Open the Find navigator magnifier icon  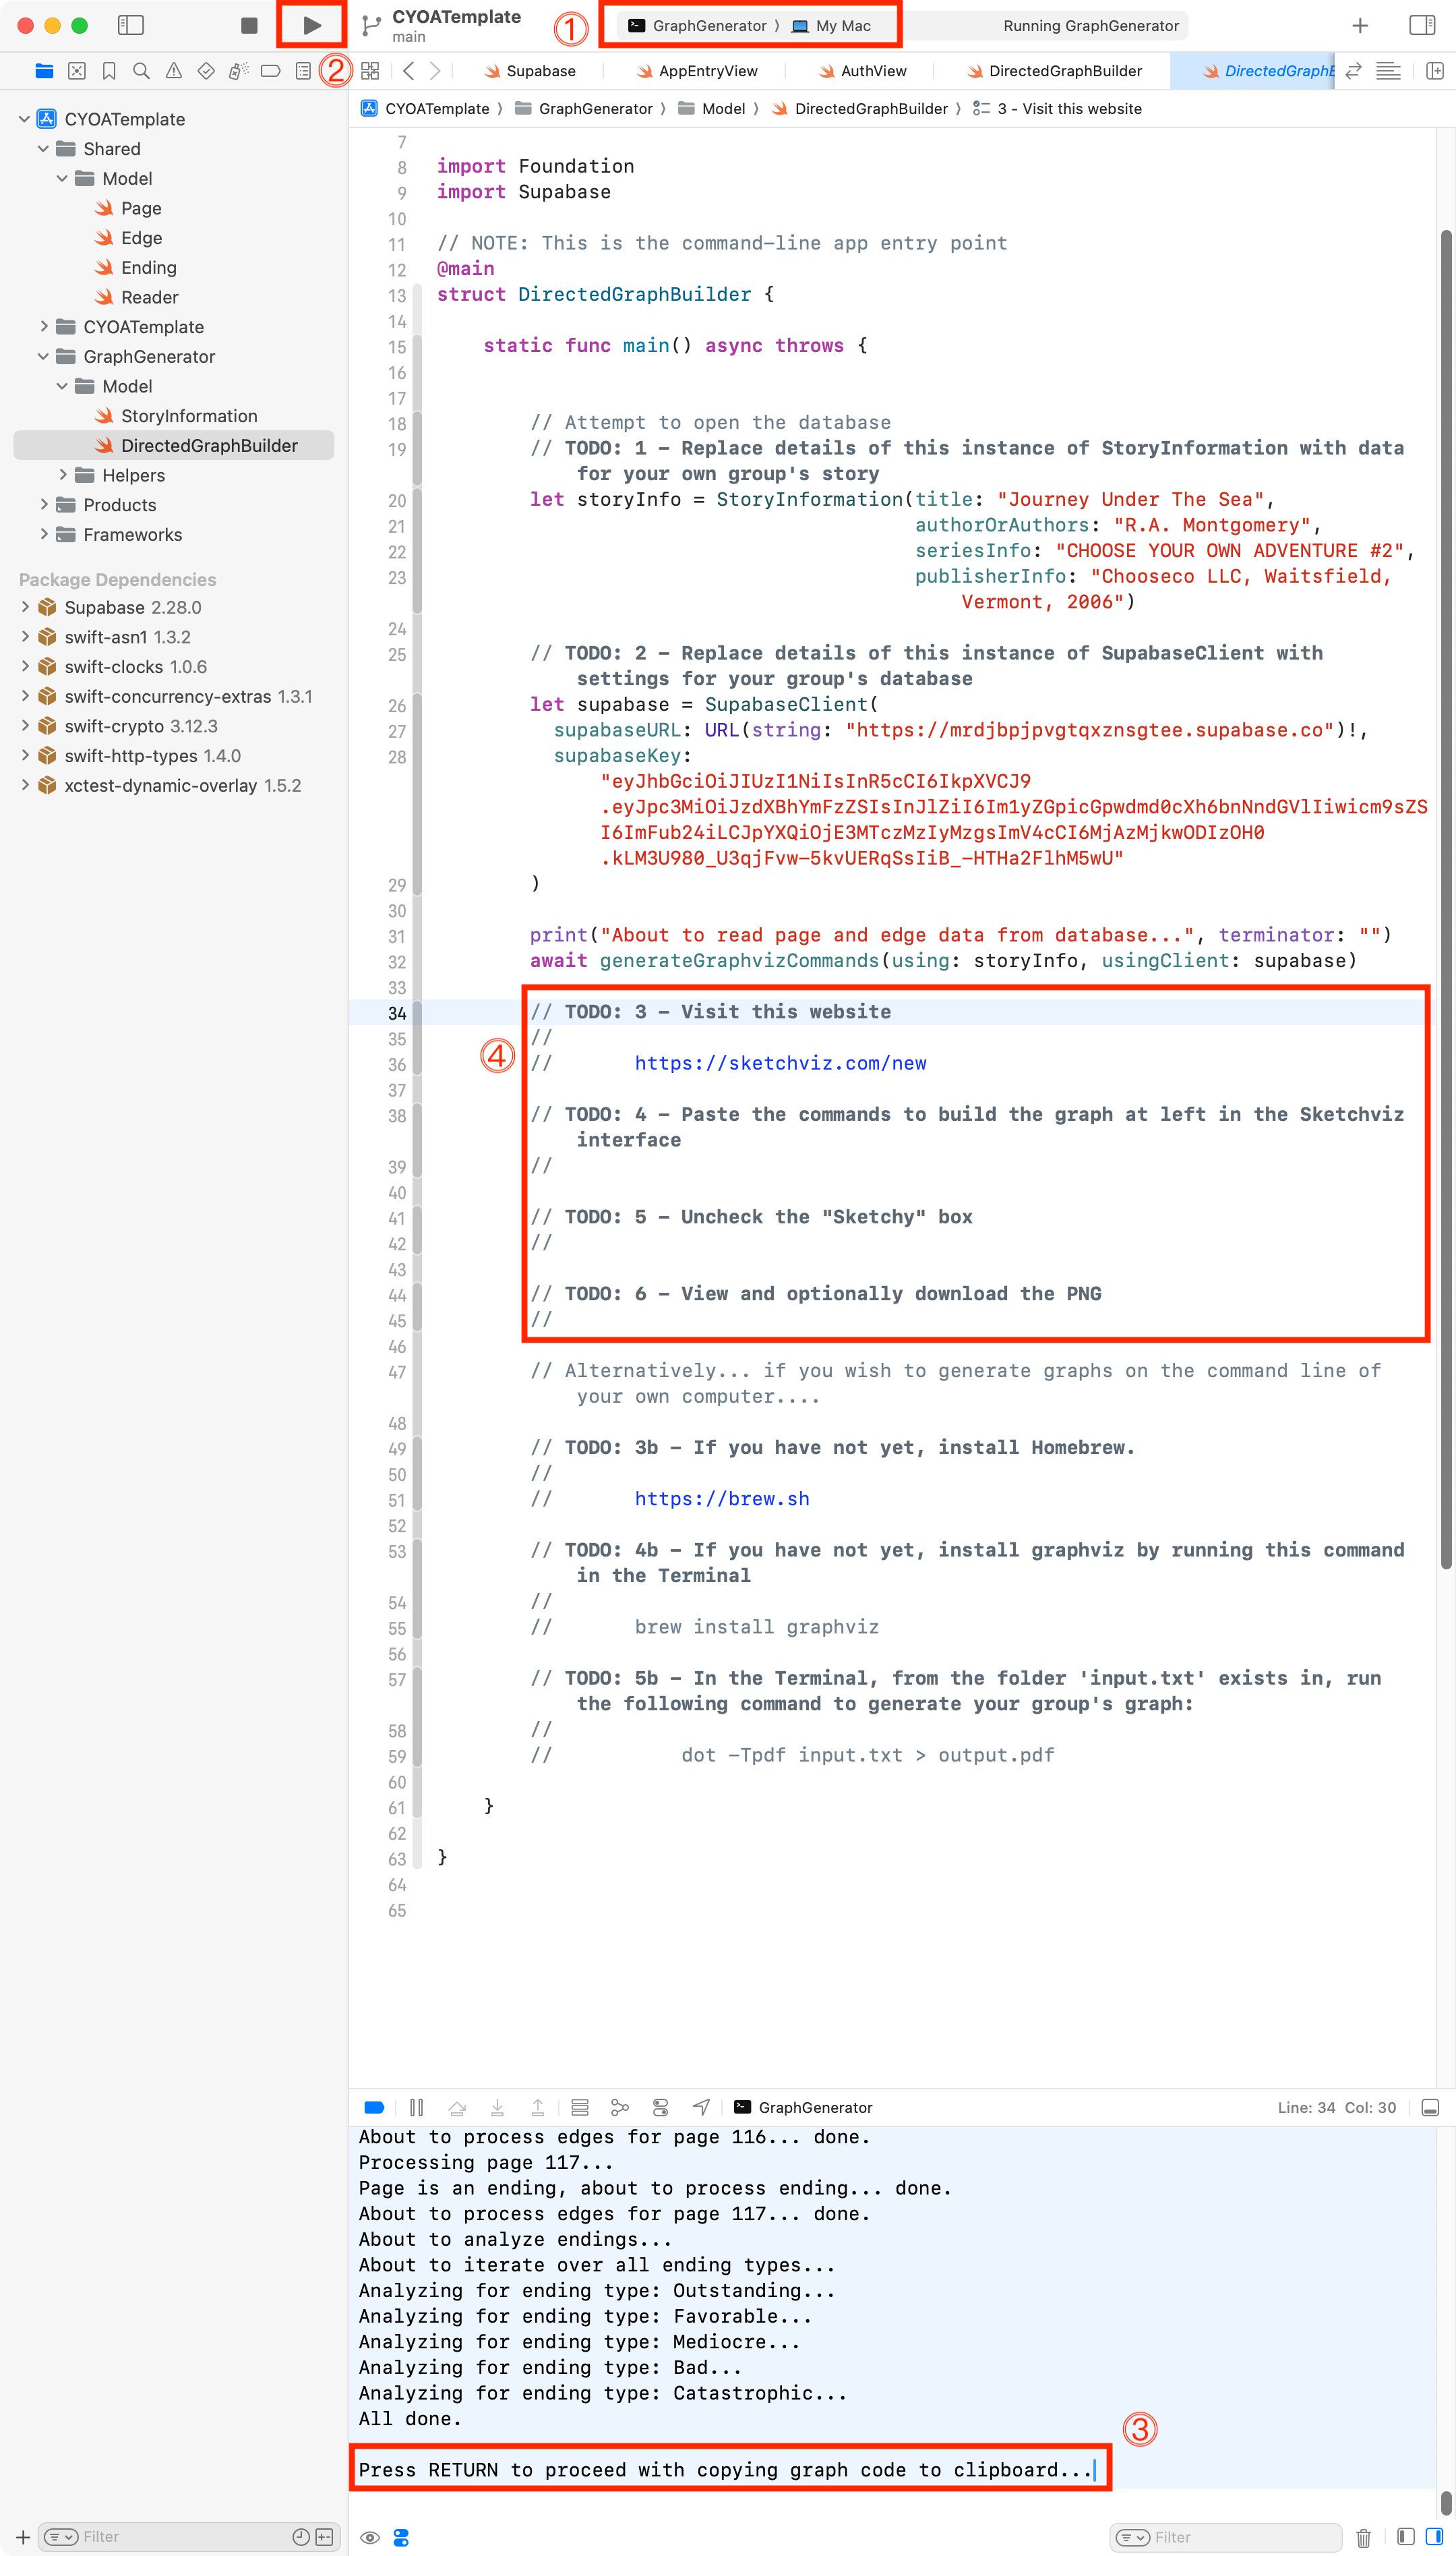pyautogui.click(x=141, y=71)
